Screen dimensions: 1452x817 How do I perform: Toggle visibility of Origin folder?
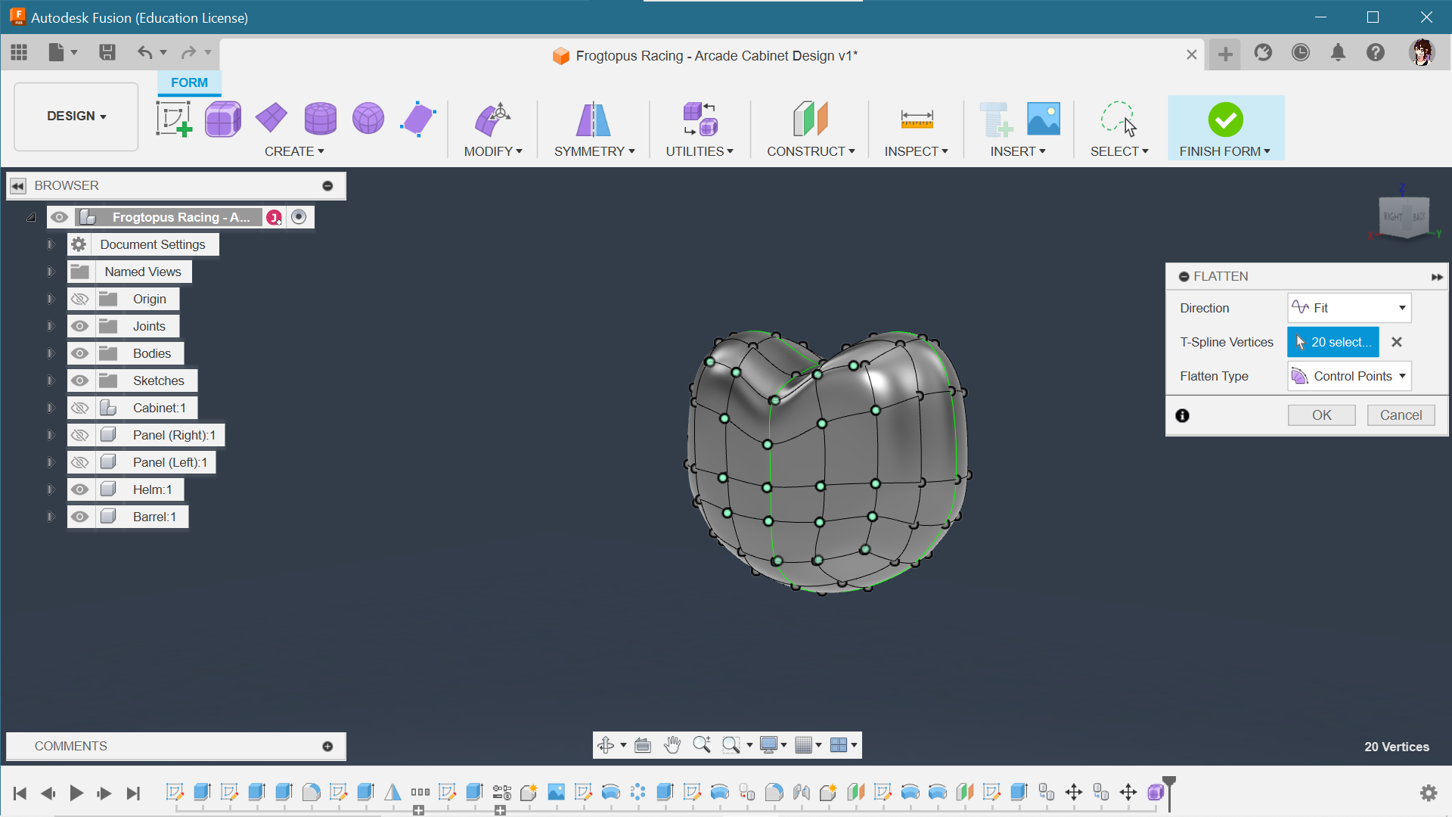click(79, 299)
